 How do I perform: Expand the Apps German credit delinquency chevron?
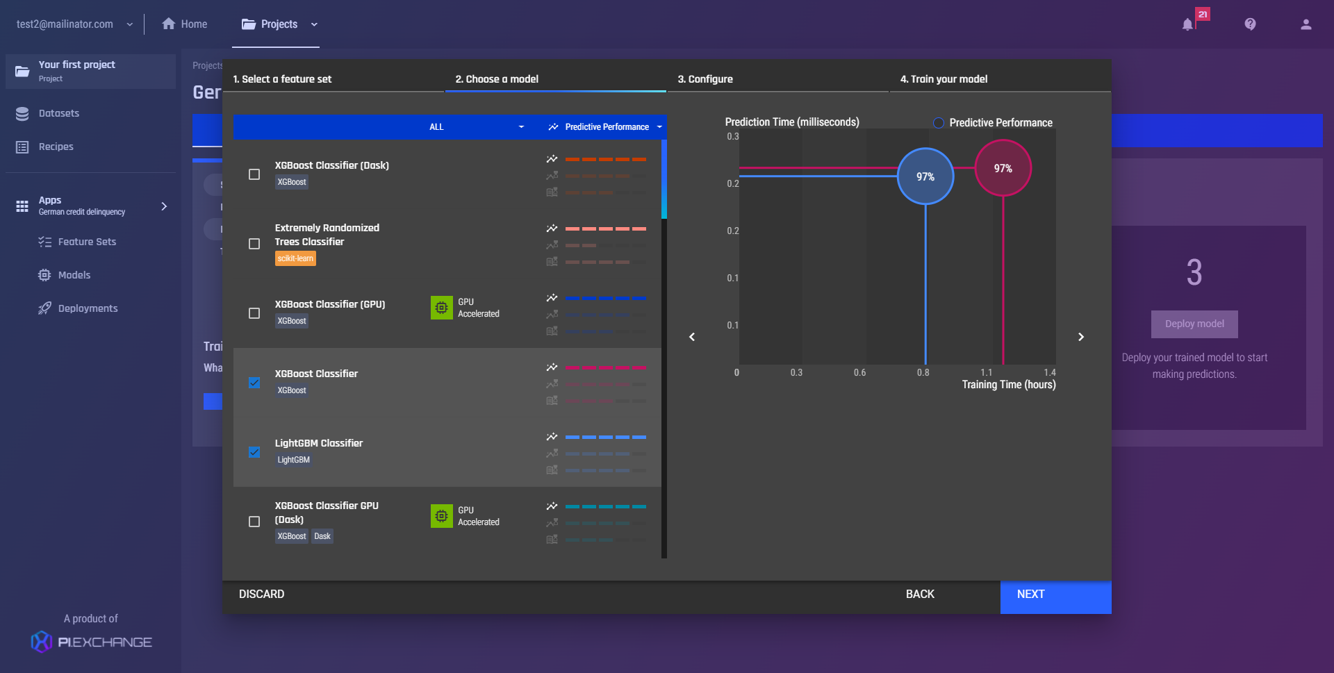point(164,206)
